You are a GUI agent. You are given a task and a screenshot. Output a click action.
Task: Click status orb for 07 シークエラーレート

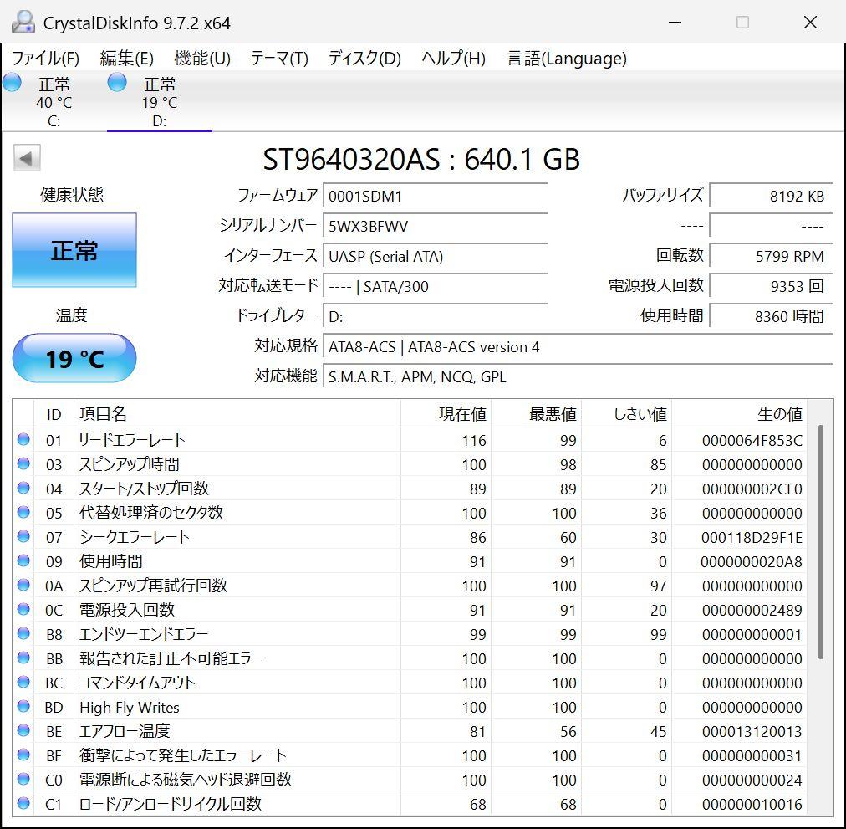coord(23,536)
